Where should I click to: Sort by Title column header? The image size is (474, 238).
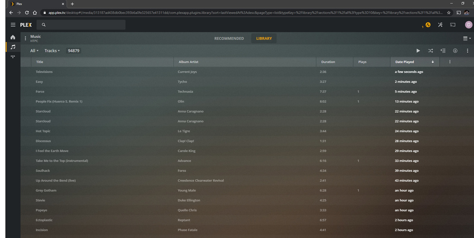[102, 62]
